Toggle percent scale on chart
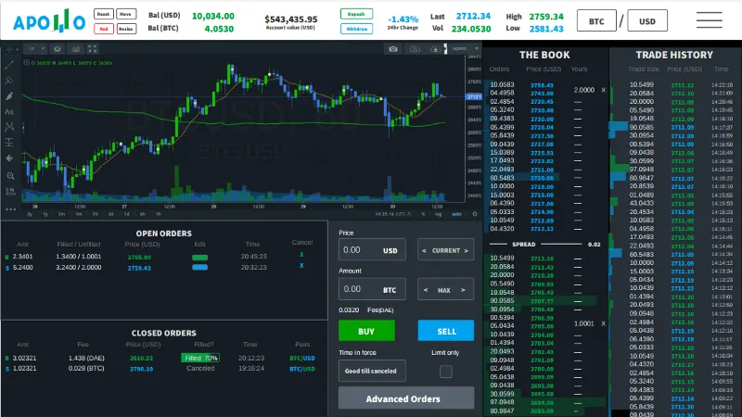Screen dimensions: 742x417 pyautogui.click(x=423, y=214)
